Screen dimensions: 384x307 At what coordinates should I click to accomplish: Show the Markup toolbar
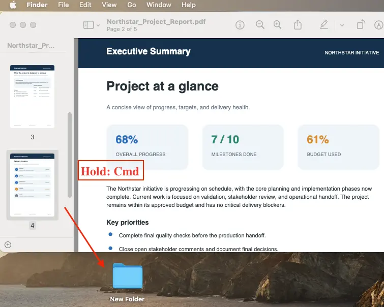tap(379, 25)
